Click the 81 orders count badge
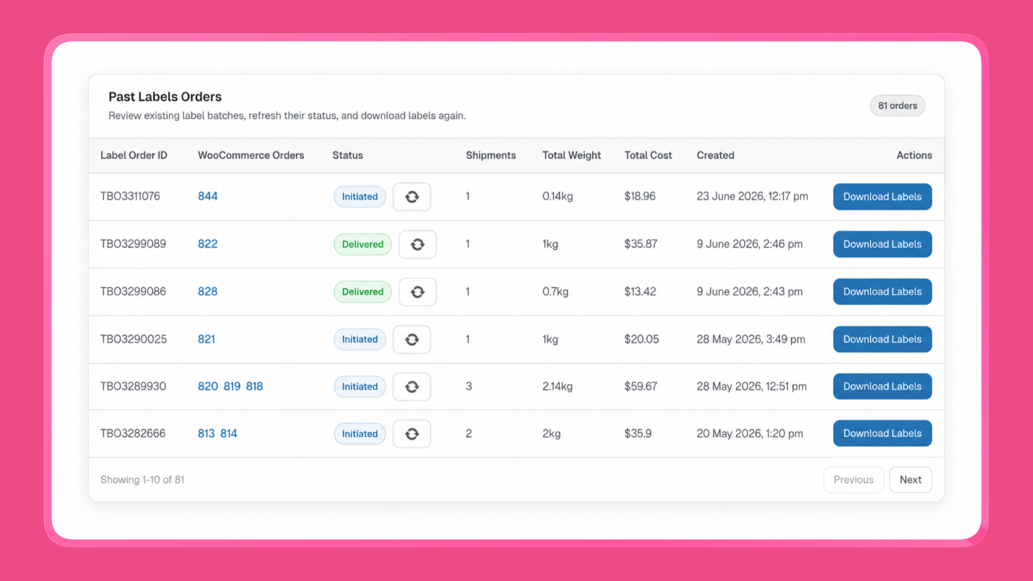Viewport: 1033px width, 581px height. pos(897,105)
